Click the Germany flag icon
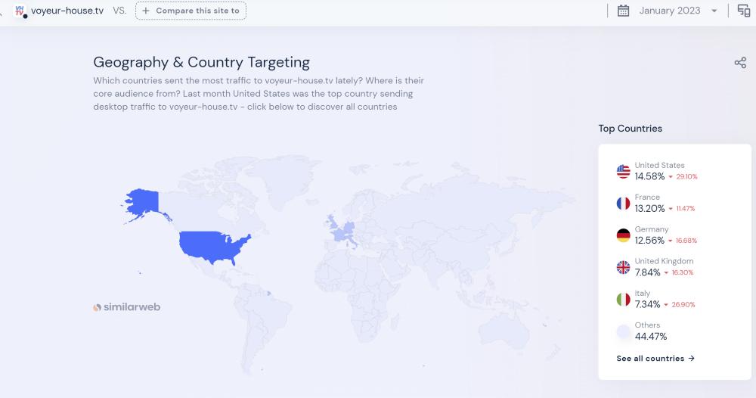The image size is (756, 398). pos(623,235)
